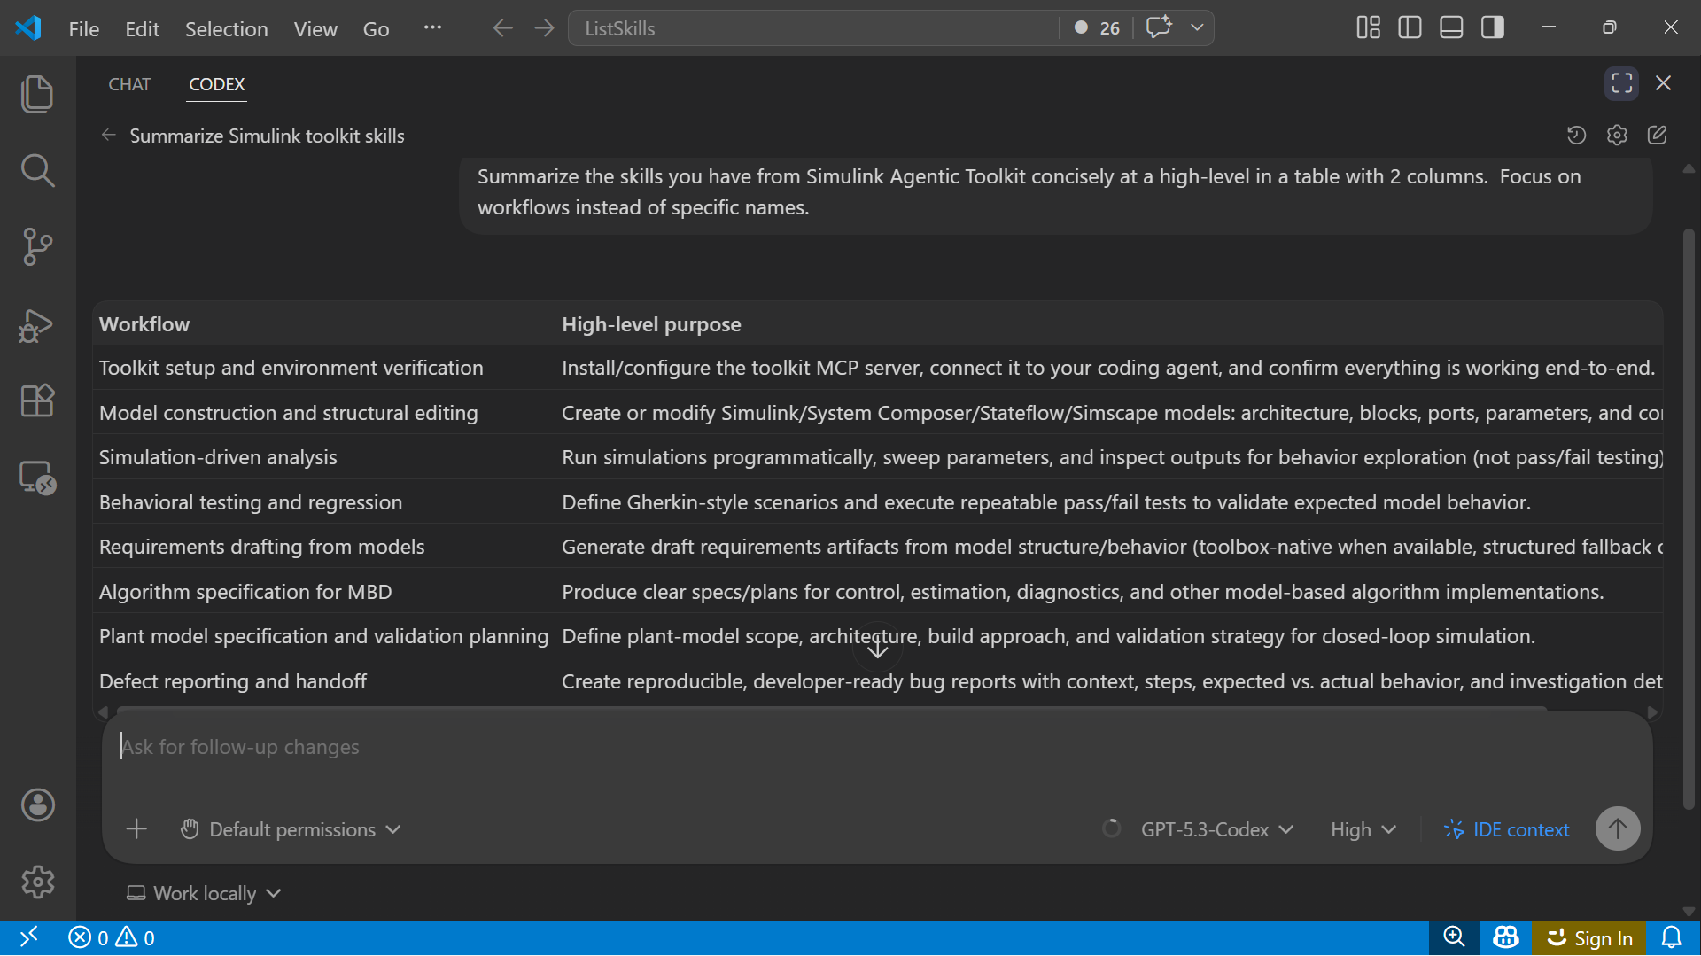Open the Remote Explorer view

coord(37,478)
